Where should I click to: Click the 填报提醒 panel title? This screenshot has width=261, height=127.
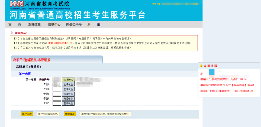pos(211,66)
